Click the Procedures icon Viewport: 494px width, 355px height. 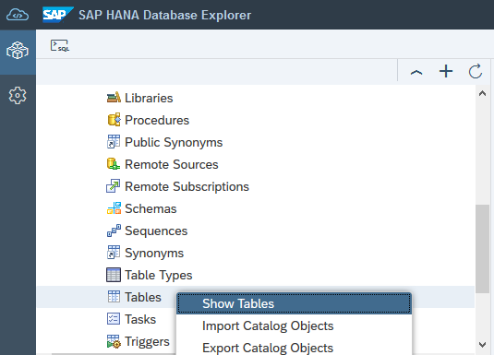tap(114, 120)
